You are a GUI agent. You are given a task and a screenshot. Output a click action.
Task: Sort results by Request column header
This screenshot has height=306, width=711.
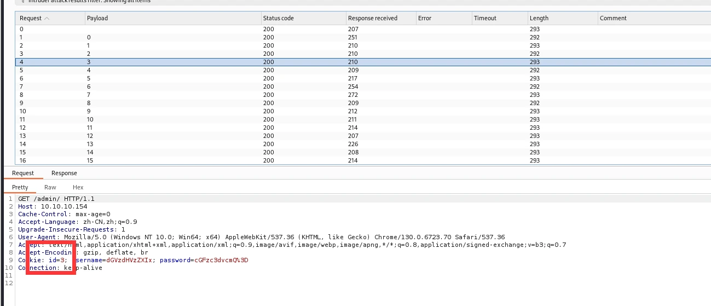click(50, 18)
